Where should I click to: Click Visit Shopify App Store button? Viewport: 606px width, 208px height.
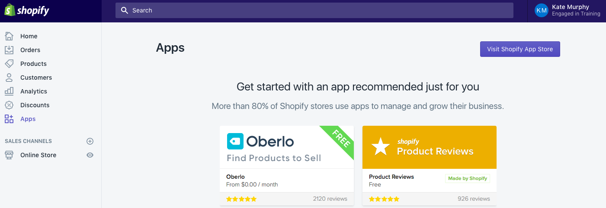[x=520, y=49]
